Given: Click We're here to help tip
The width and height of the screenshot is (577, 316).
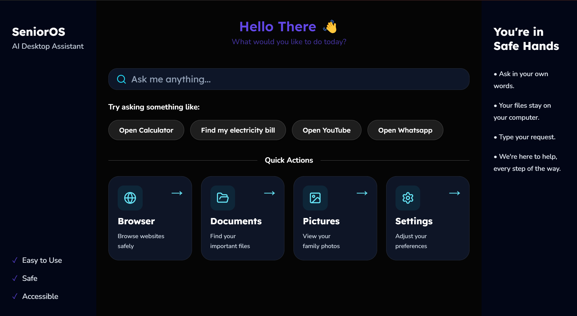Looking at the screenshot, I should (x=527, y=162).
